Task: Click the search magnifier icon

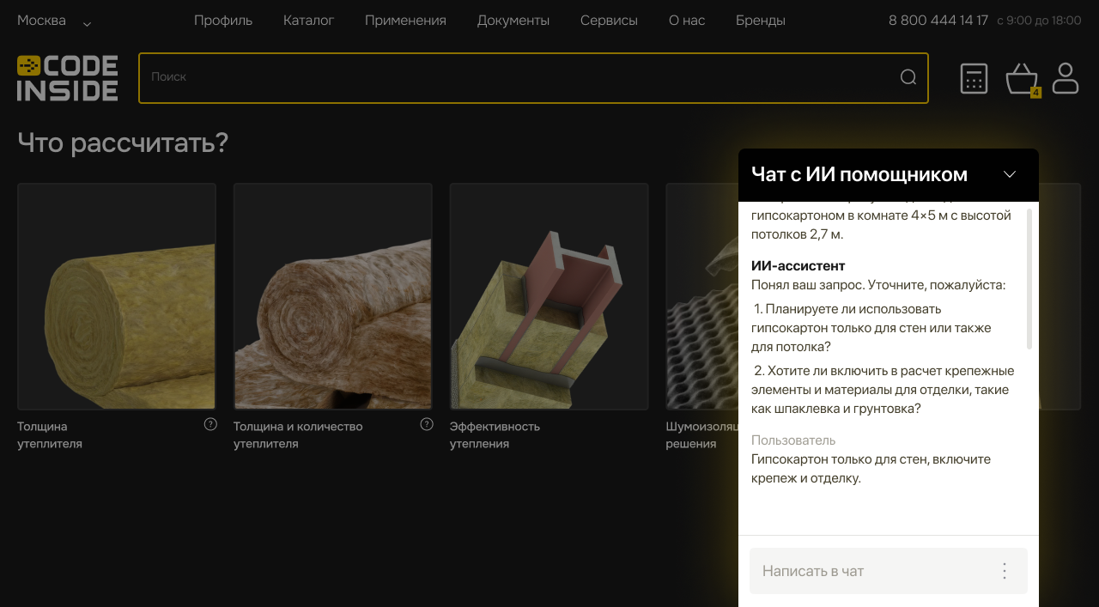Action: 908,77
